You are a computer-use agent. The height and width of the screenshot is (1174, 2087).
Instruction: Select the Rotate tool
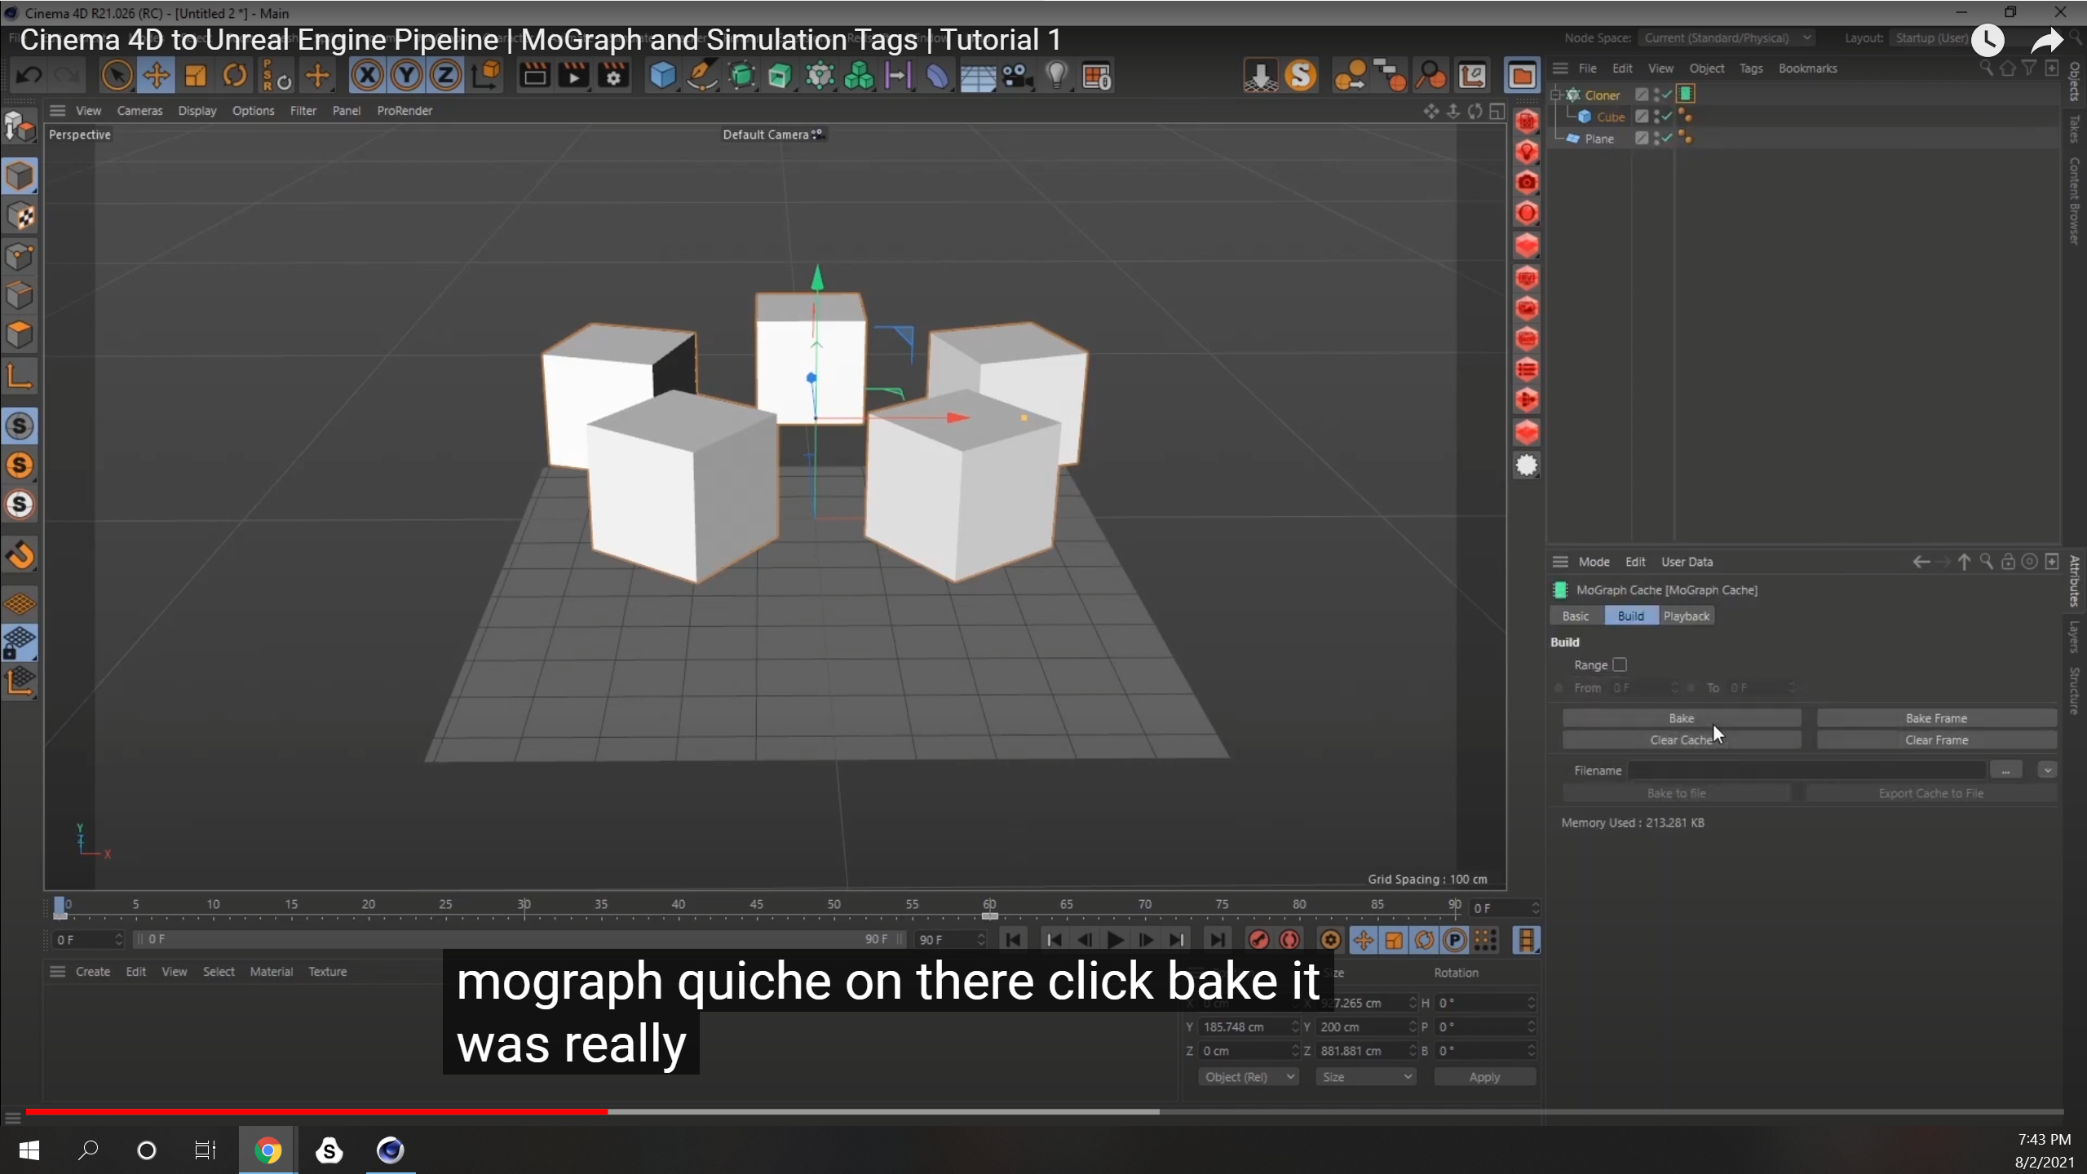point(235,75)
